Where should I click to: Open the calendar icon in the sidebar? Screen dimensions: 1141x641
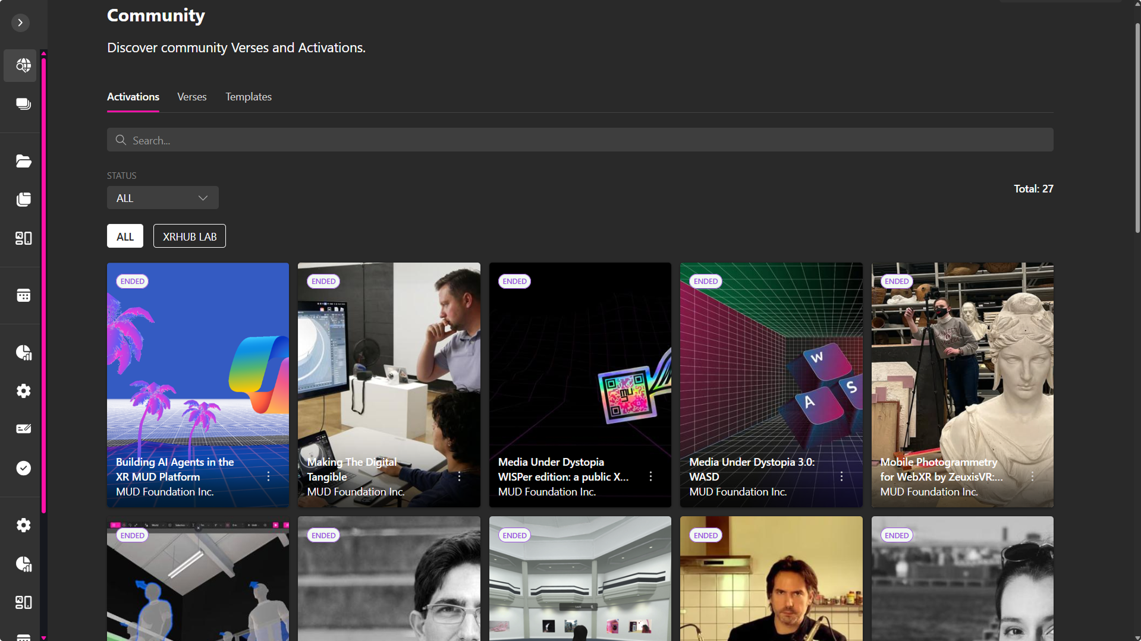[x=23, y=295]
